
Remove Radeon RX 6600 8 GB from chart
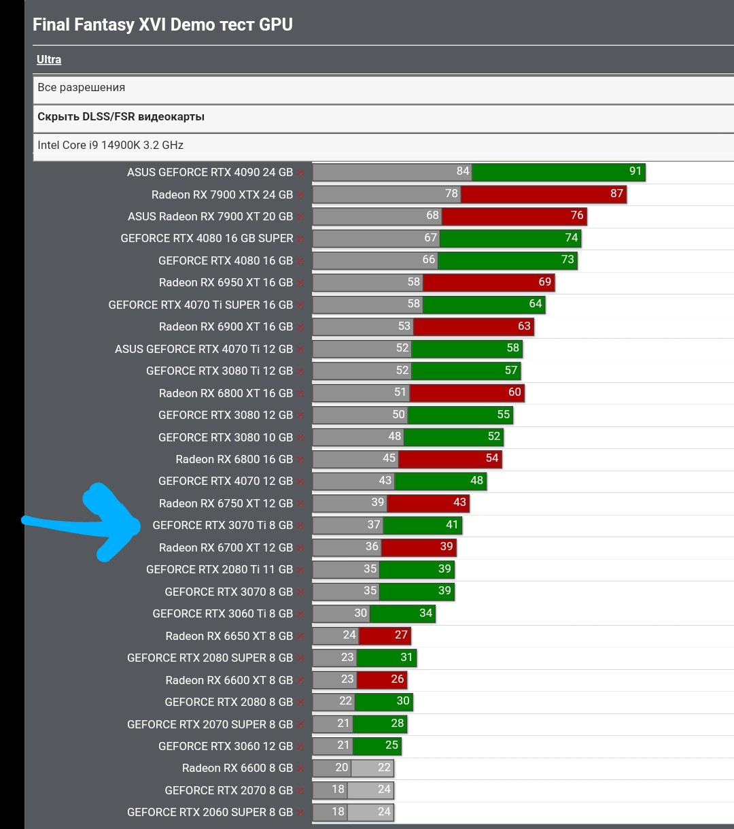[x=300, y=769]
